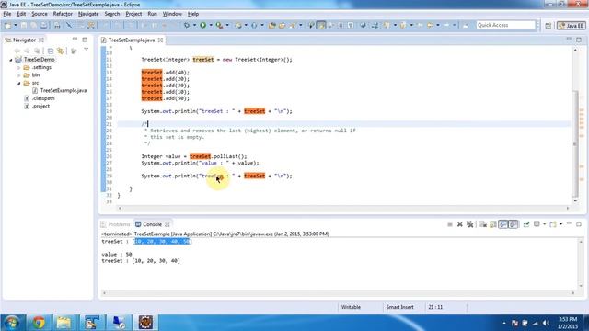Screen dimensions: 589x331
Task: Click the 'value : 50' console line
Action: point(117,255)
